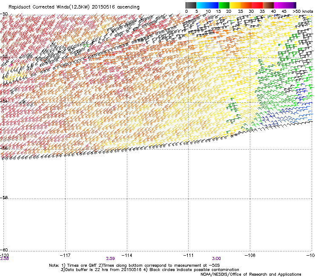Click the cyan-blue 5-15 knots legend swatch
Image resolution: width=315 pixels, height=277 pixels.
click(x=207, y=5)
